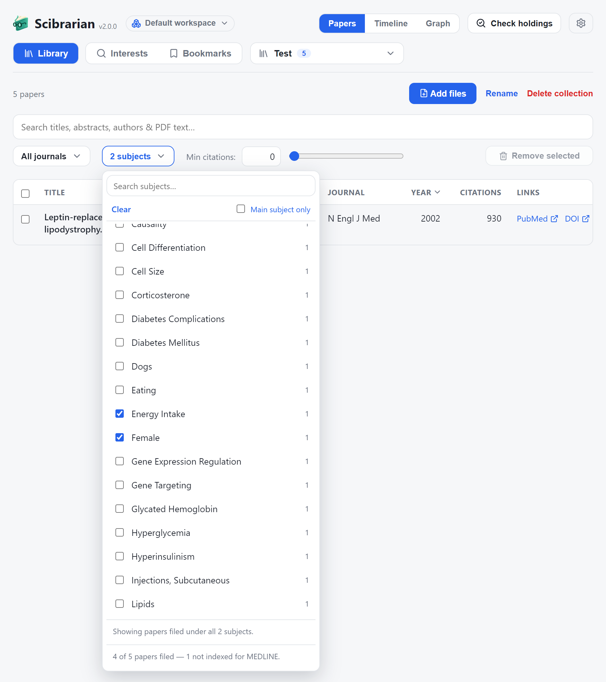The width and height of the screenshot is (606, 682).
Task: Open the Bookmarks tab
Action: 200,53
